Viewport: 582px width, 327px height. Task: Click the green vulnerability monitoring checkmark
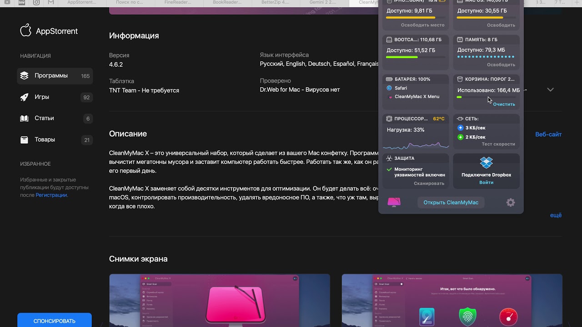click(389, 169)
